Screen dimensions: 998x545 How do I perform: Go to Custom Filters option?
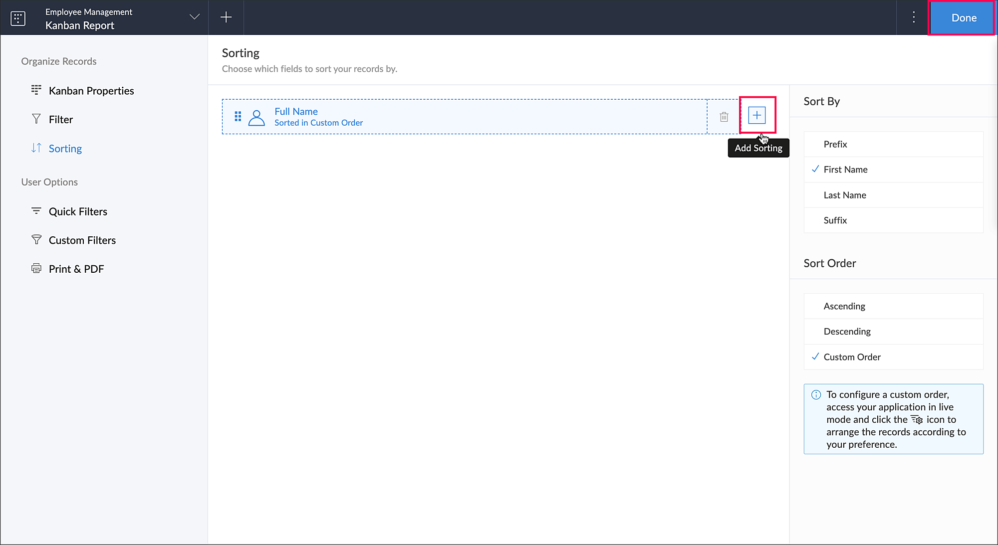pos(82,240)
